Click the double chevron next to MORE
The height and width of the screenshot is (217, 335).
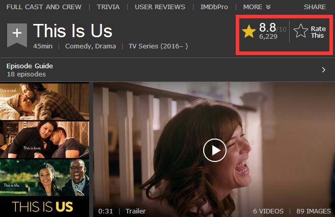(x=268, y=7)
